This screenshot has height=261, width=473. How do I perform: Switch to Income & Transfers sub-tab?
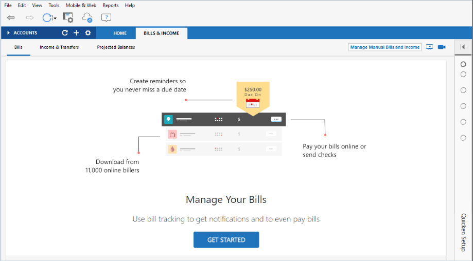[x=59, y=47]
